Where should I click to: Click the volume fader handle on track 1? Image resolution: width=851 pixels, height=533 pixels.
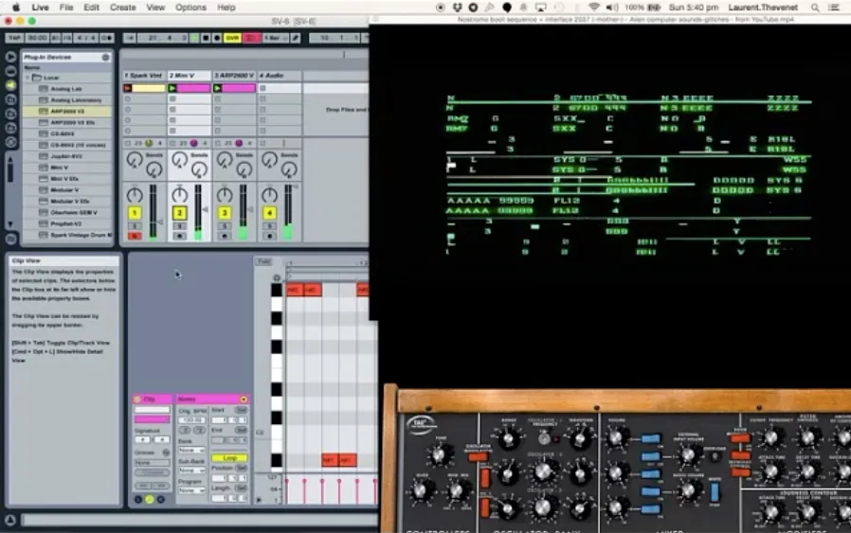point(159,222)
